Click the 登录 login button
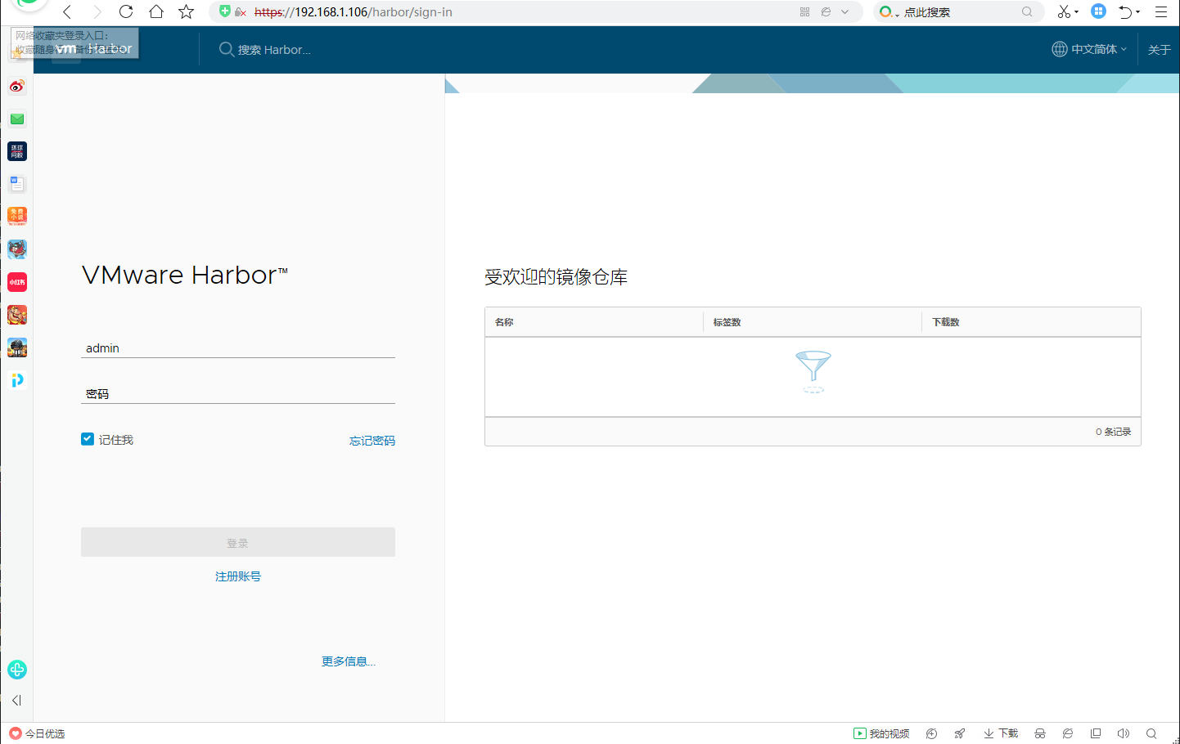The image size is (1180, 744). (238, 542)
